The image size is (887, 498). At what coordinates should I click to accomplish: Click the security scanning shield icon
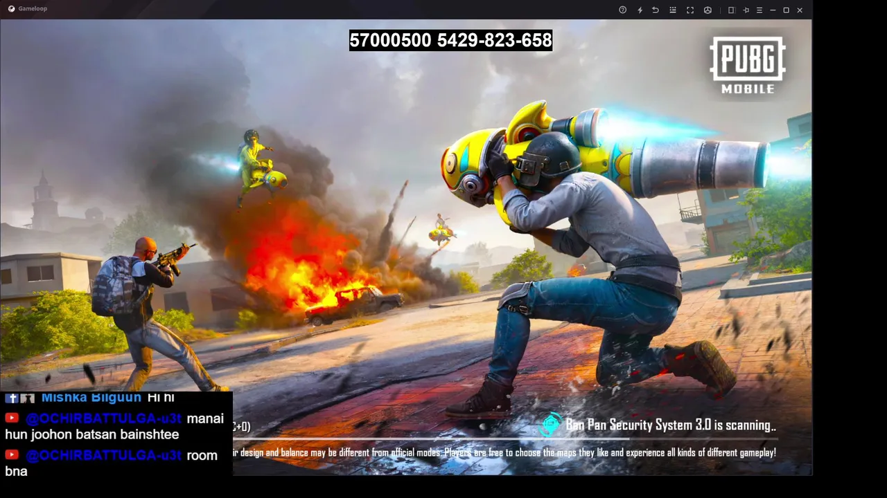point(550,425)
